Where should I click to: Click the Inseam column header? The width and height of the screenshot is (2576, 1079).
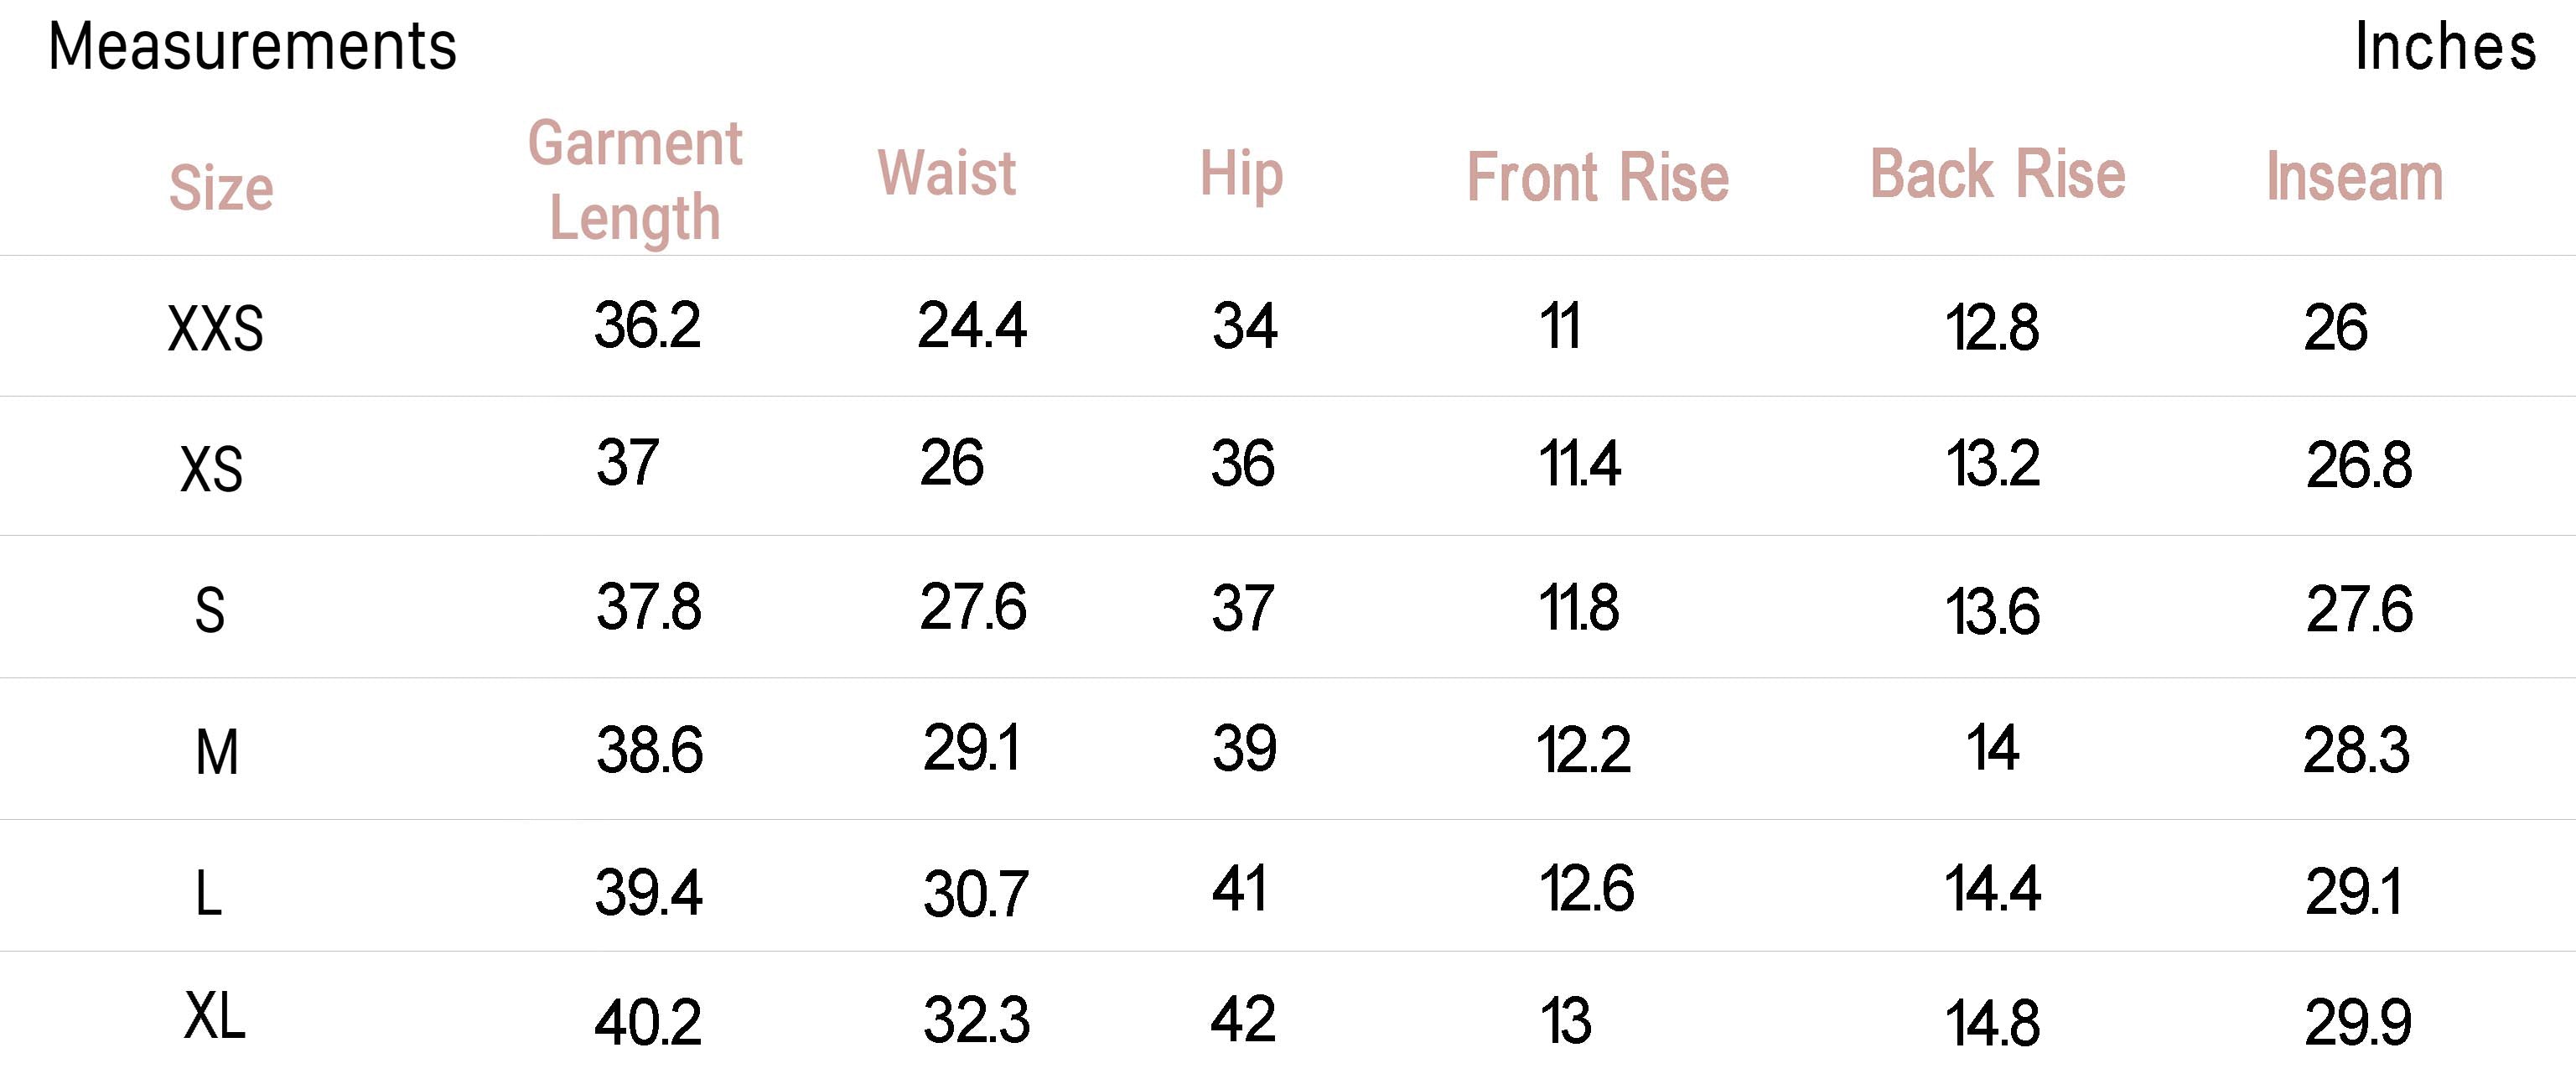pos(2354,177)
